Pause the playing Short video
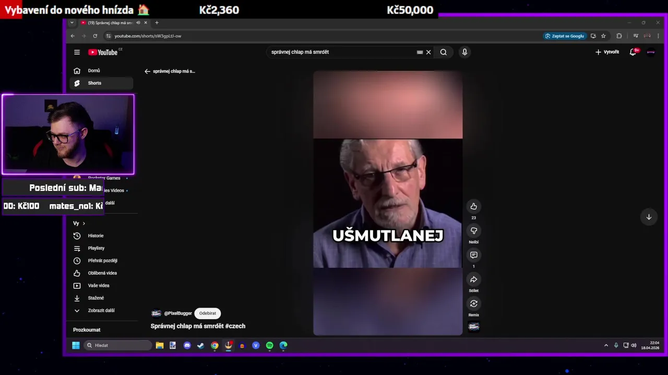This screenshot has height=375, width=668. click(x=387, y=203)
